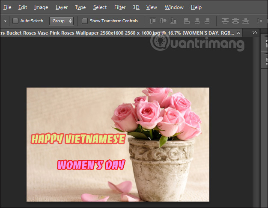The height and width of the screenshot is (208, 268).
Task: Open the Layer menu
Action: pos(62,7)
